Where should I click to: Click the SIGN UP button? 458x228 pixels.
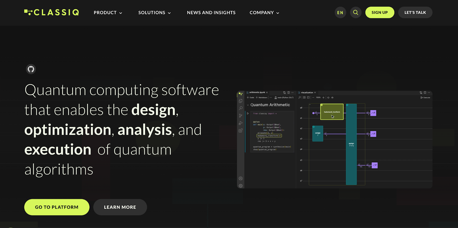[x=380, y=13]
